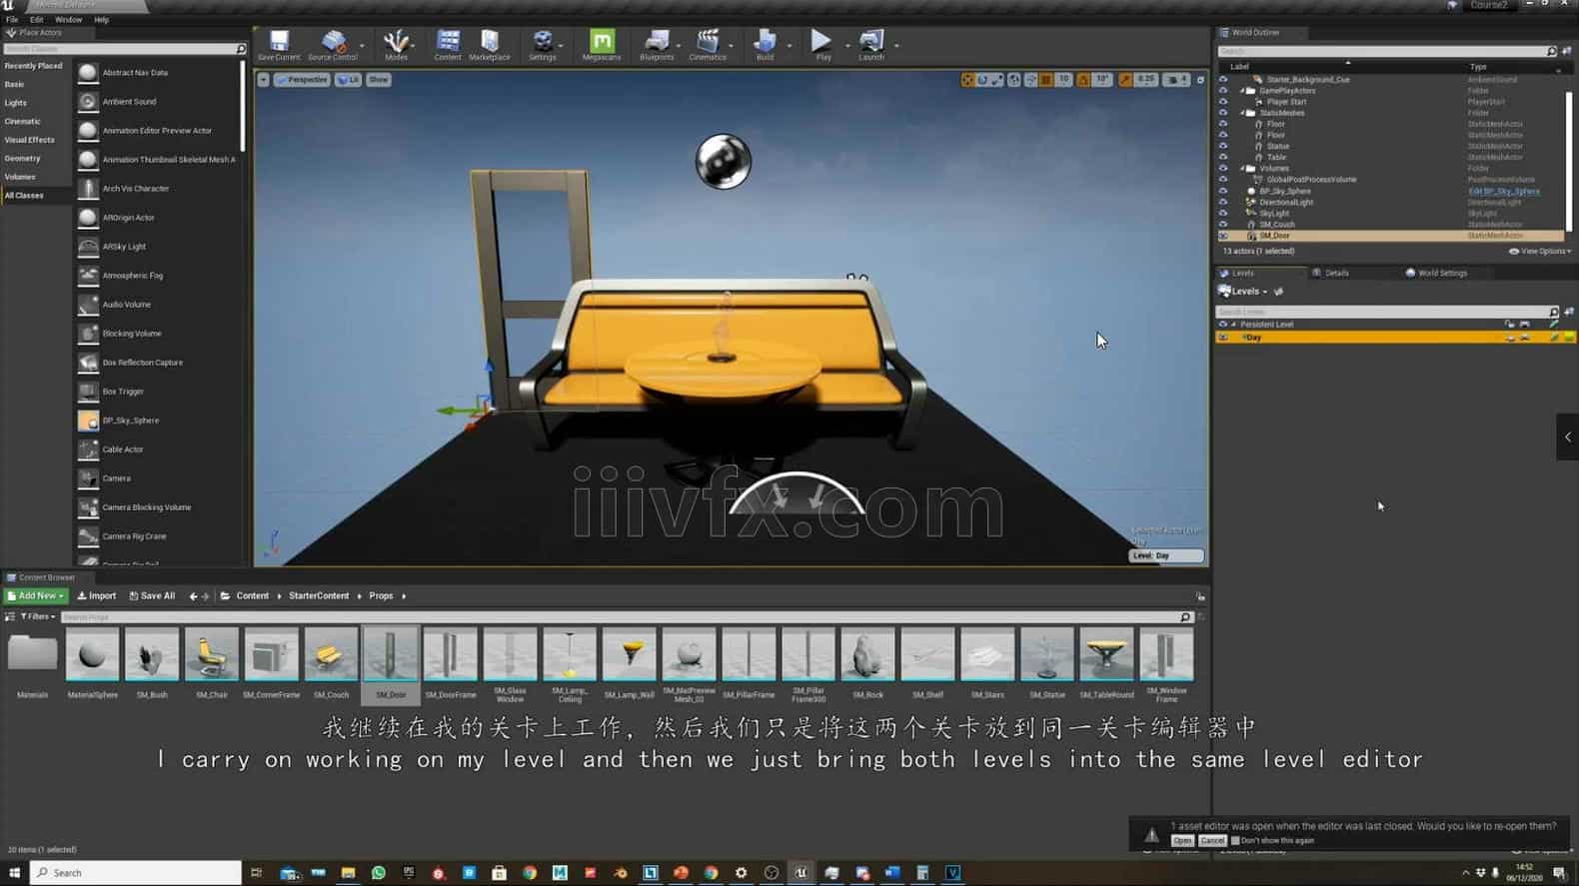
Task: Click the Import button in Content Browser
Action: pyautogui.click(x=97, y=596)
